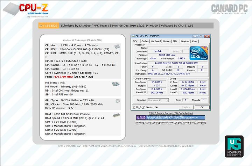Click the Bus Speed 214.45 MHz field
This screenshot has width=252, height=166.
(157, 89)
